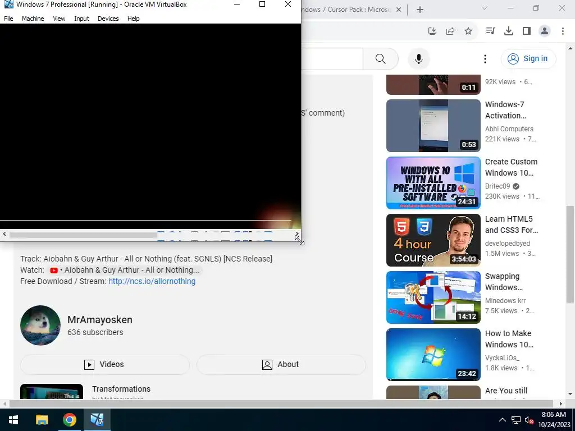
Task: Toggle Chrome side panel icon
Action: tap(527, 31)
